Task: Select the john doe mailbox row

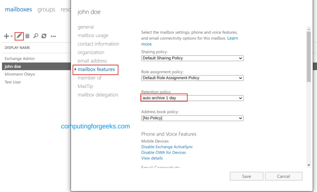Action: pyautogui.click(x=36, y=66)
